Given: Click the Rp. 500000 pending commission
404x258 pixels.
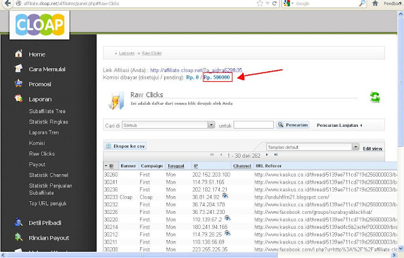Looking at the screenshot, I should tap(217, 77).
